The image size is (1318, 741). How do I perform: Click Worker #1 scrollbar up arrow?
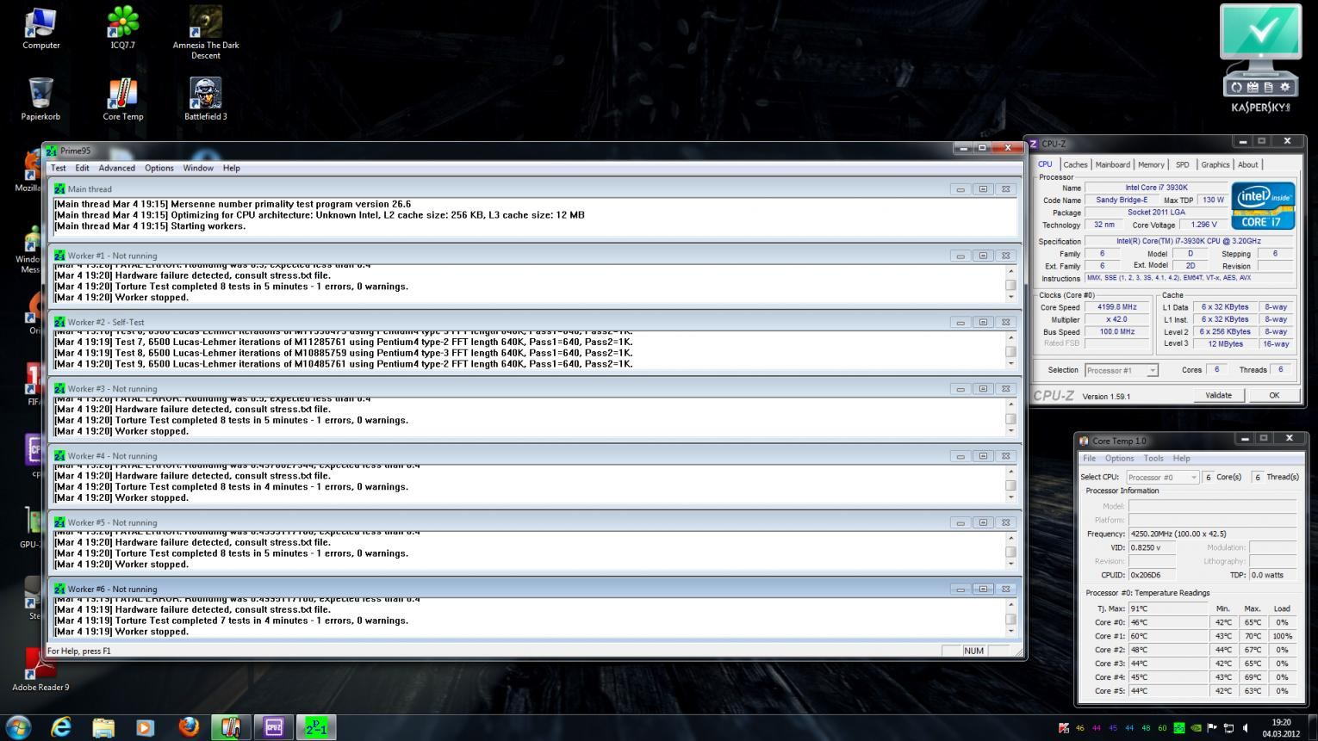1011,271
